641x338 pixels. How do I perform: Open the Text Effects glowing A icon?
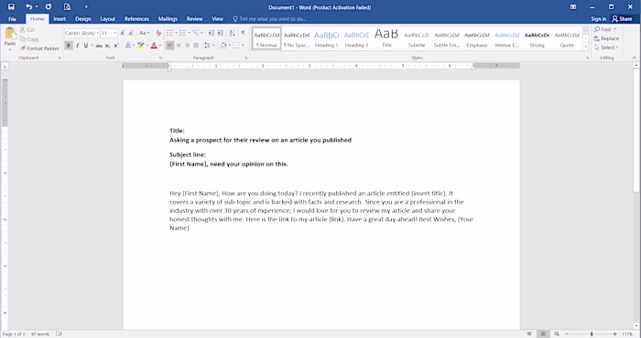[128, 46]
